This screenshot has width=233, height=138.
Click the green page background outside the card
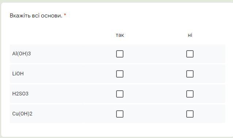[x=116, y=1]
